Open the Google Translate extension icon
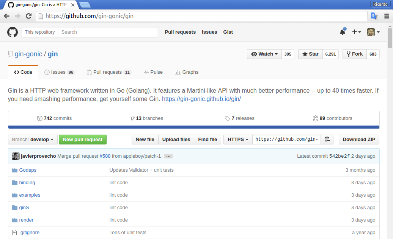The image size is (393, 239). coord(374,16)
